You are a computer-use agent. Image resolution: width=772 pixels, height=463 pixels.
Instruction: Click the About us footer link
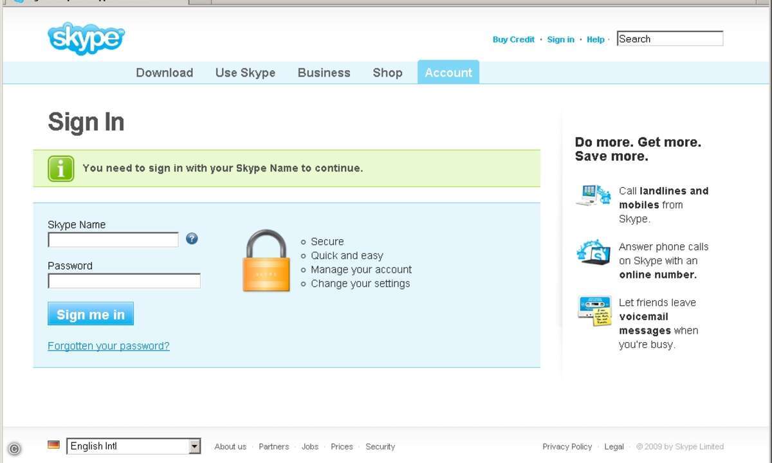coord(230,446)
